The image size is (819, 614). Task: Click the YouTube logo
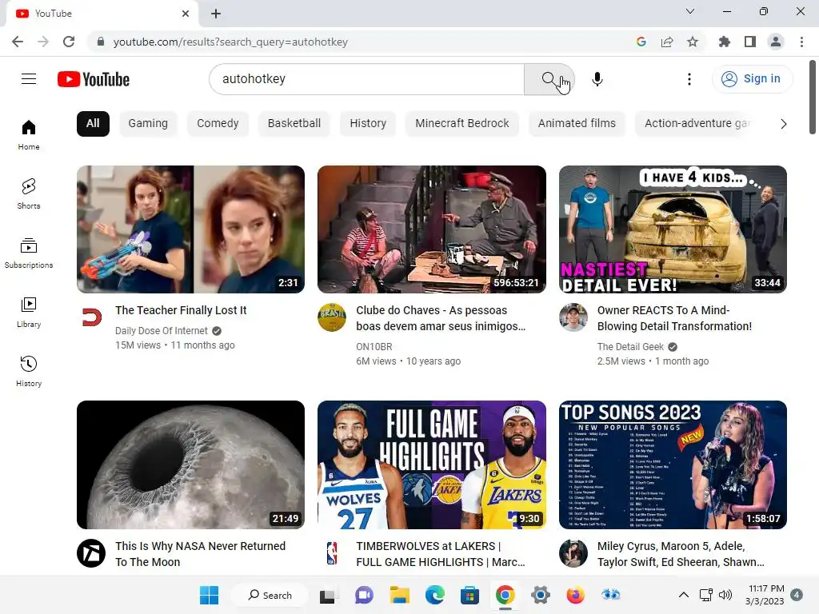pyautogui.click(x=94, y=79)
